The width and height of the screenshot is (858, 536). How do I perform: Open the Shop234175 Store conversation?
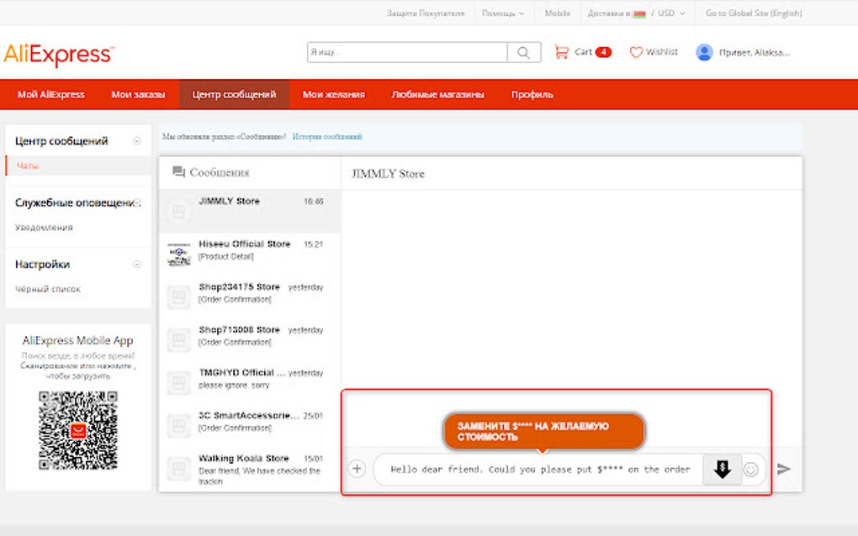[x=250, y=297]
